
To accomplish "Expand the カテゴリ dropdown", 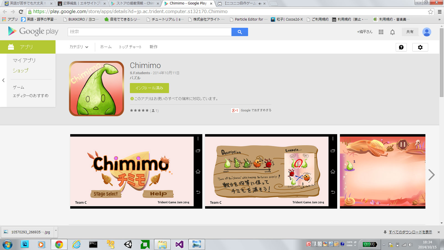I will pos(79,47).
